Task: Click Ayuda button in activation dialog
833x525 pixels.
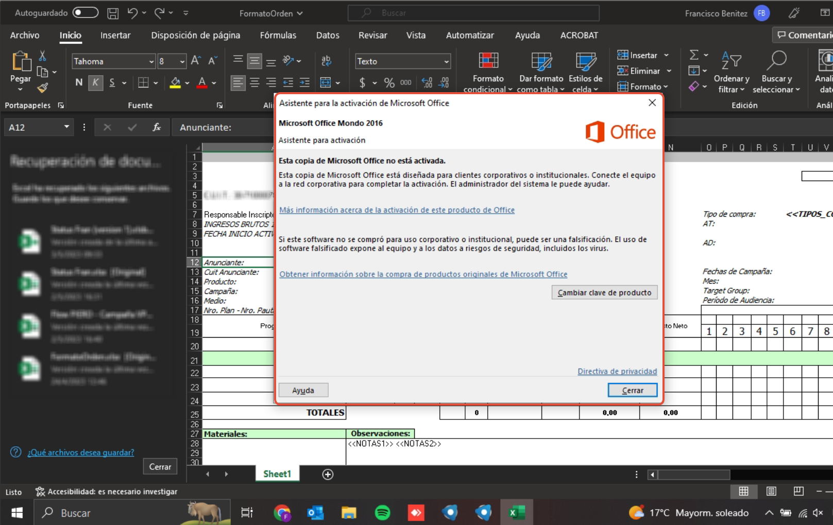Action: tap(303, 390)
